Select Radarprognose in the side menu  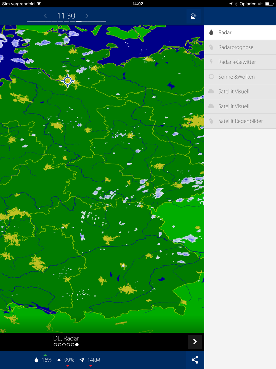(240, 47)
